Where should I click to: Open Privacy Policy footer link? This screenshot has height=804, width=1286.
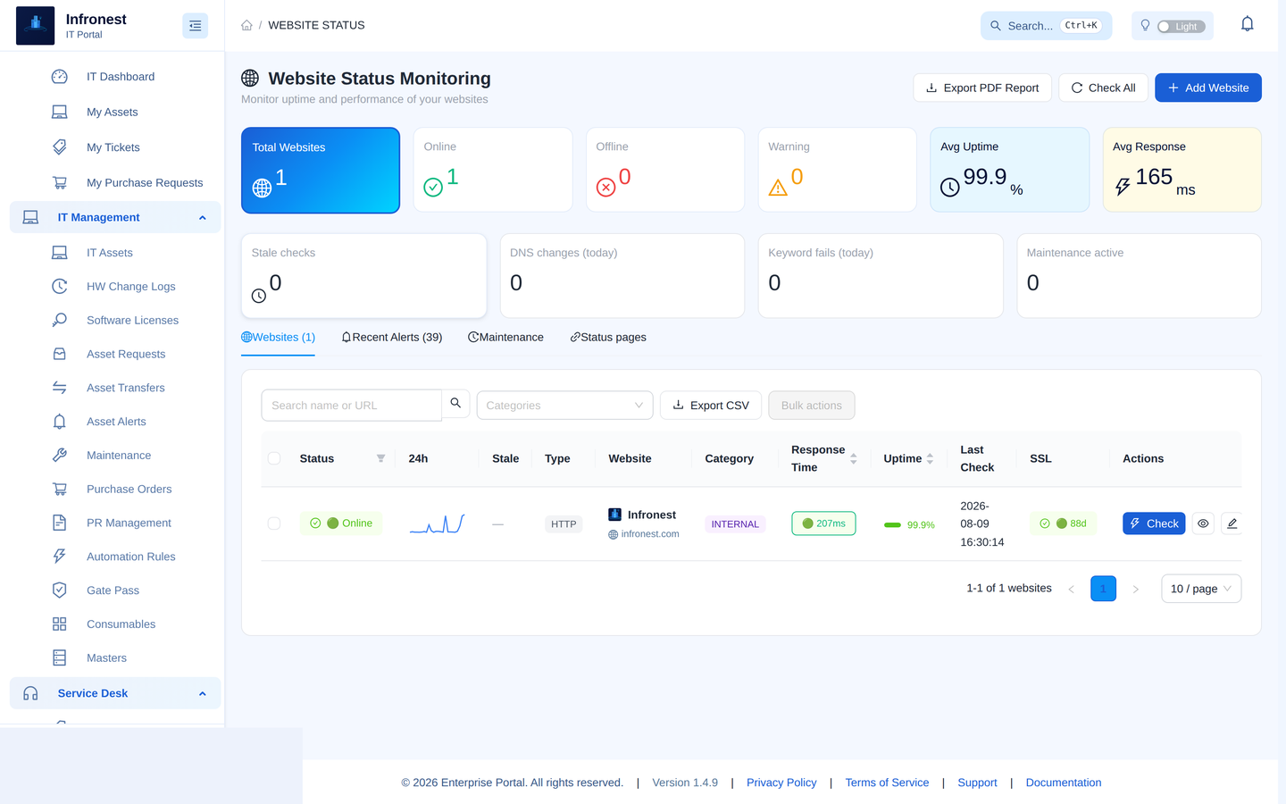pos(781,783)
